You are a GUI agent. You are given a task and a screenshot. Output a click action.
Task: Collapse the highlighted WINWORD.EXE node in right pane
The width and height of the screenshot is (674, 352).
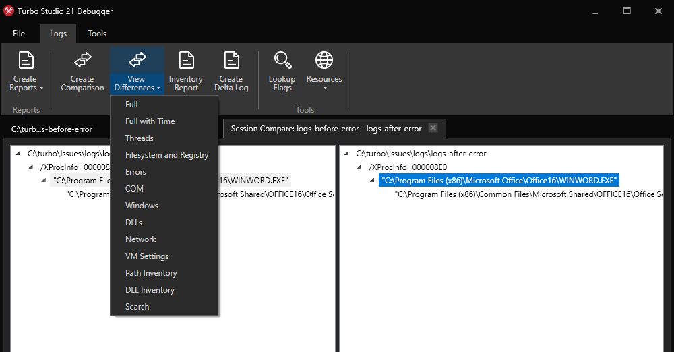(372, 181)
